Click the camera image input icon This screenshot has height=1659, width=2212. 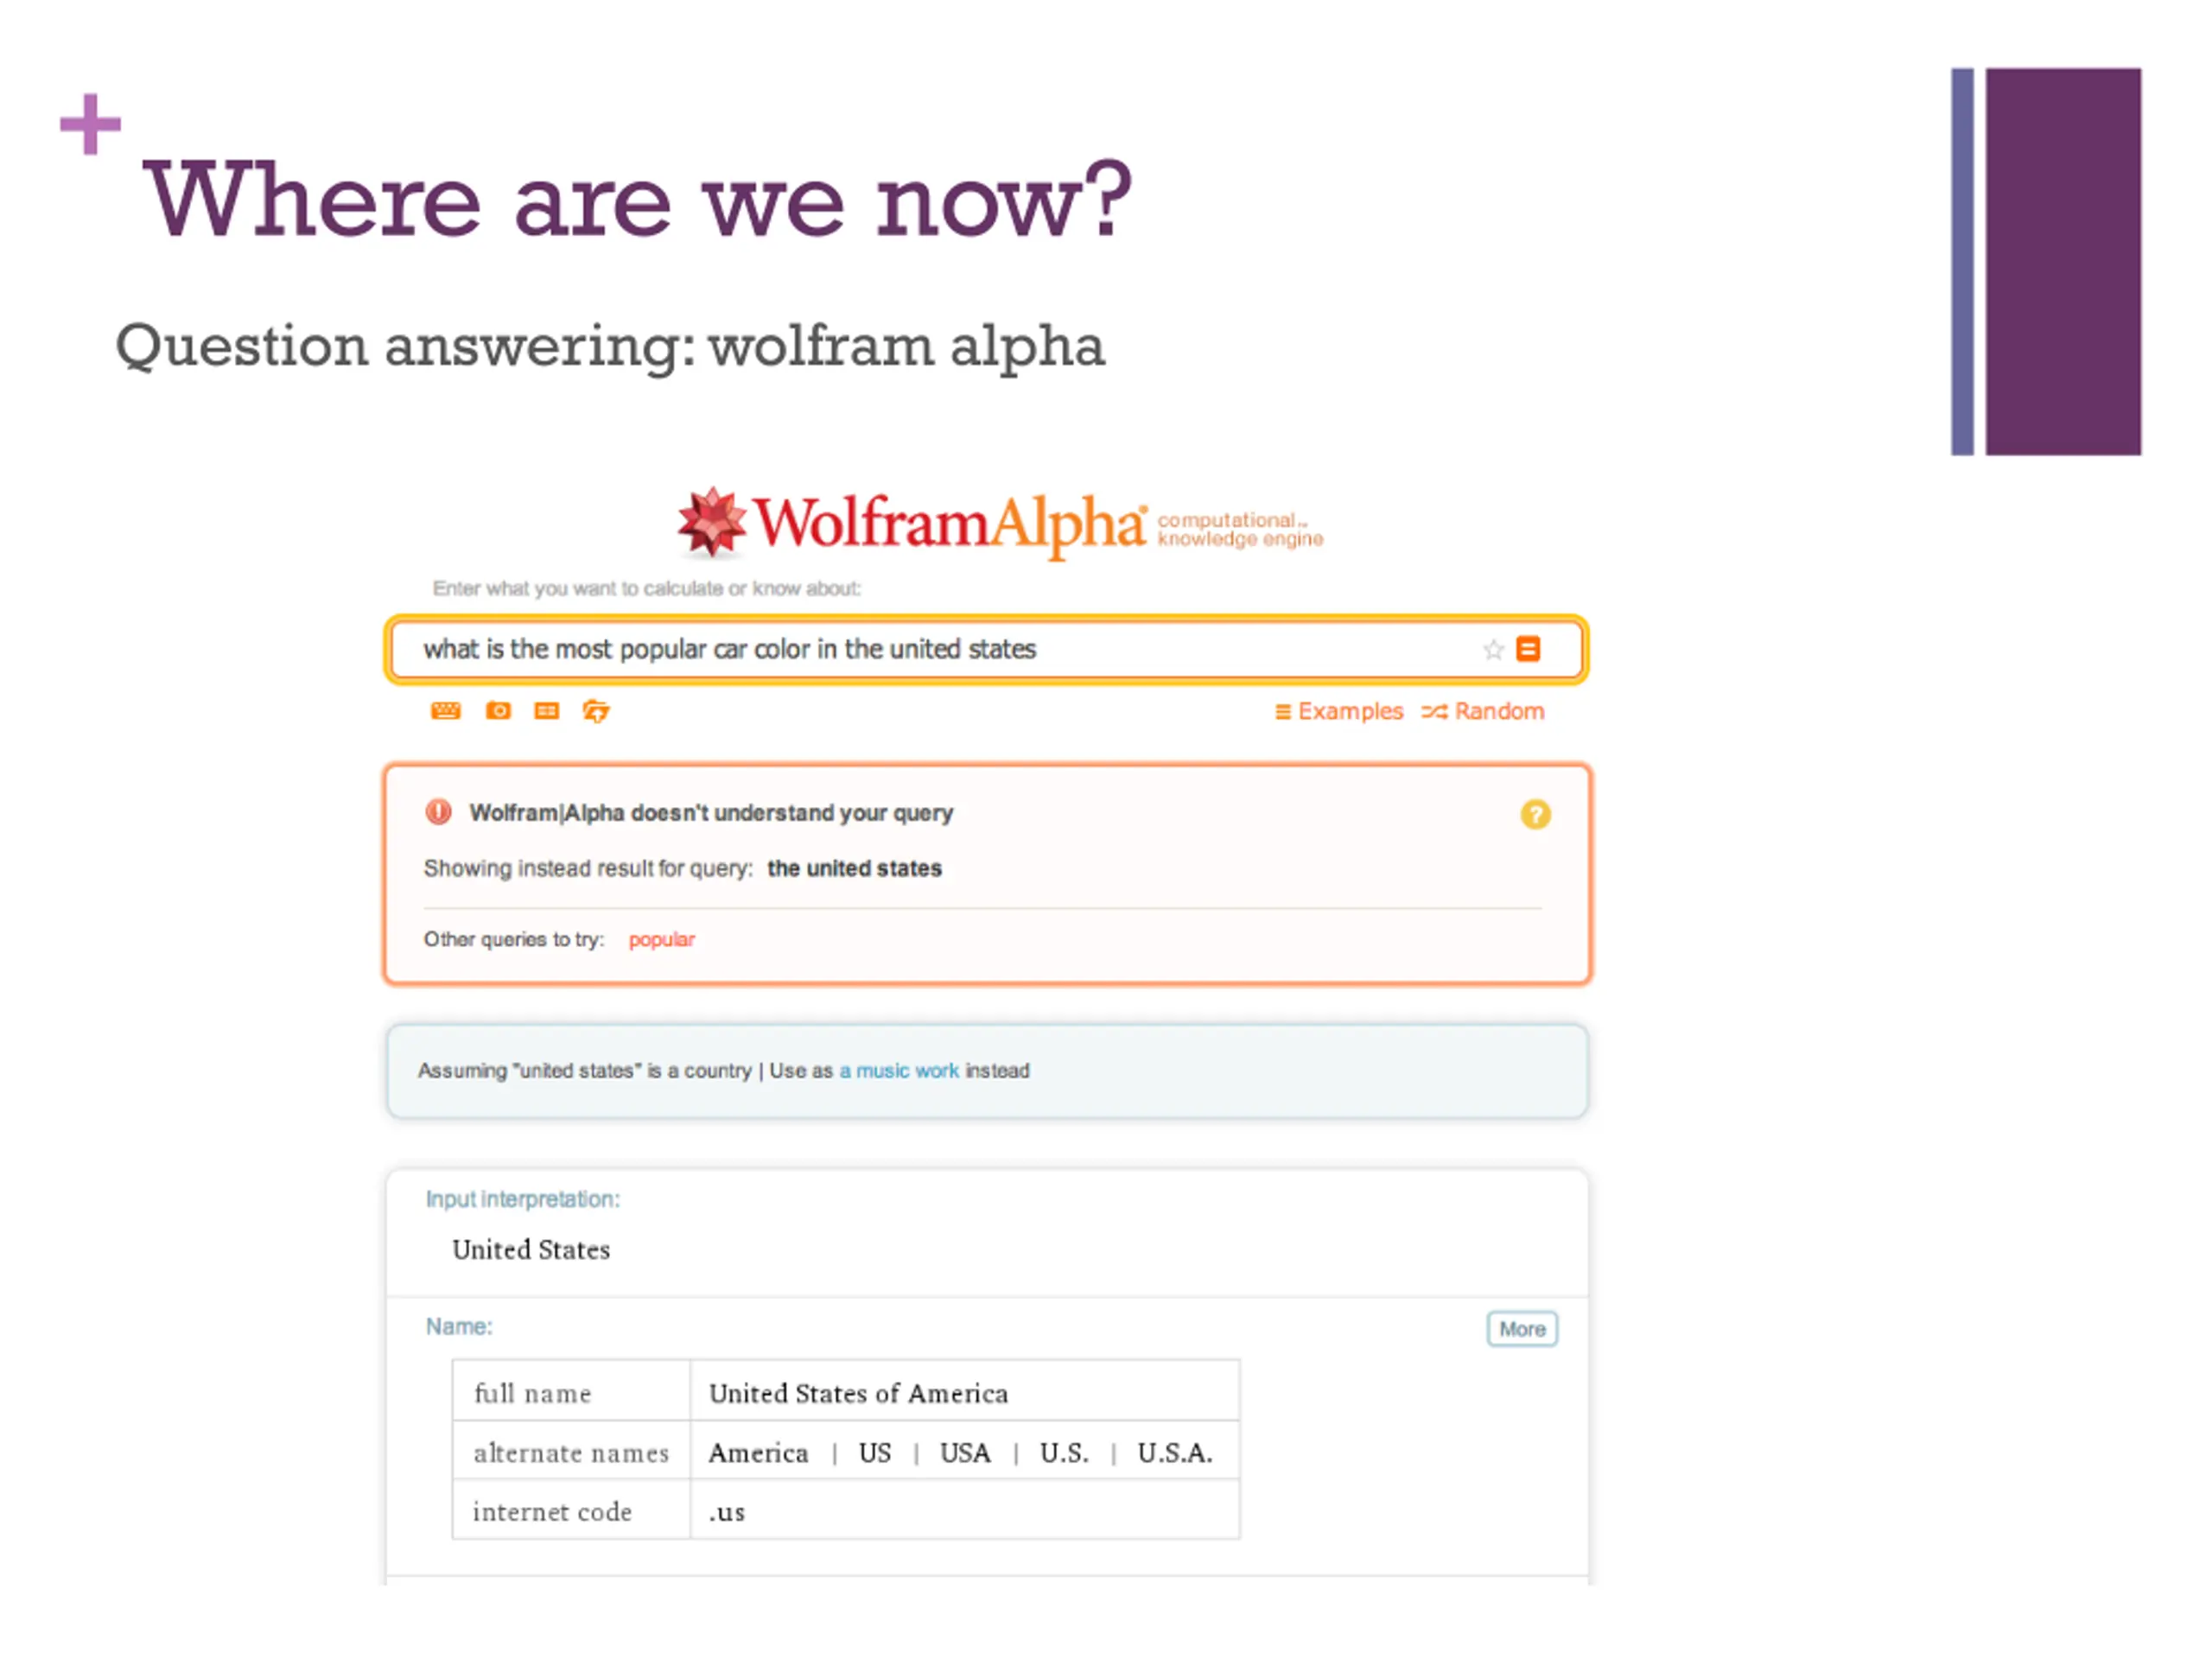pos(498,711)
